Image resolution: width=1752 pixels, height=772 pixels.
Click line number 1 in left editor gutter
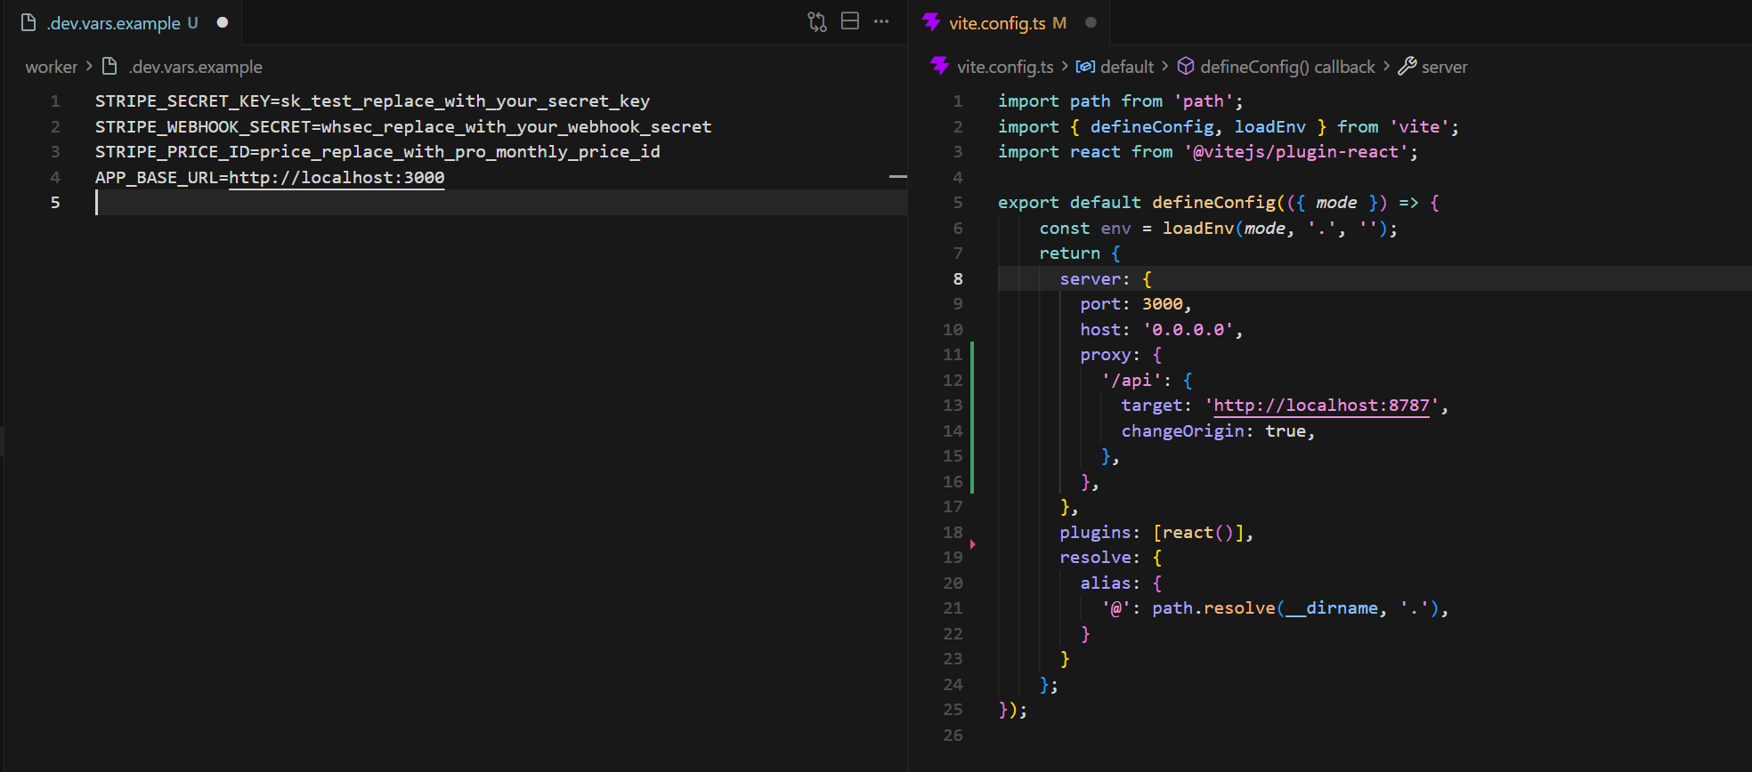tap(55, 101)
